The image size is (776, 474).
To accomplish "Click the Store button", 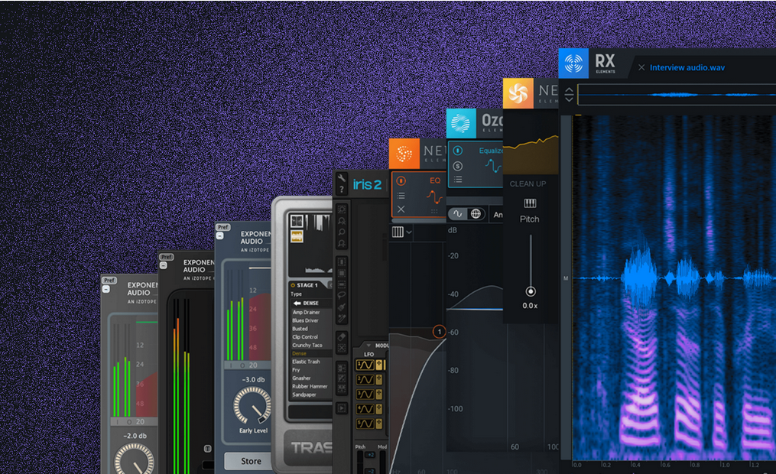I will click(x=249, y=461).
